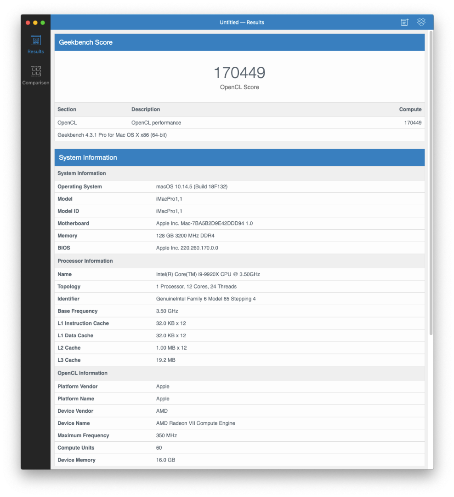The width and height of the screenshot is (454, 497).
Task: Click the 'Platform Vendor' row label
Action: point(77,387)
